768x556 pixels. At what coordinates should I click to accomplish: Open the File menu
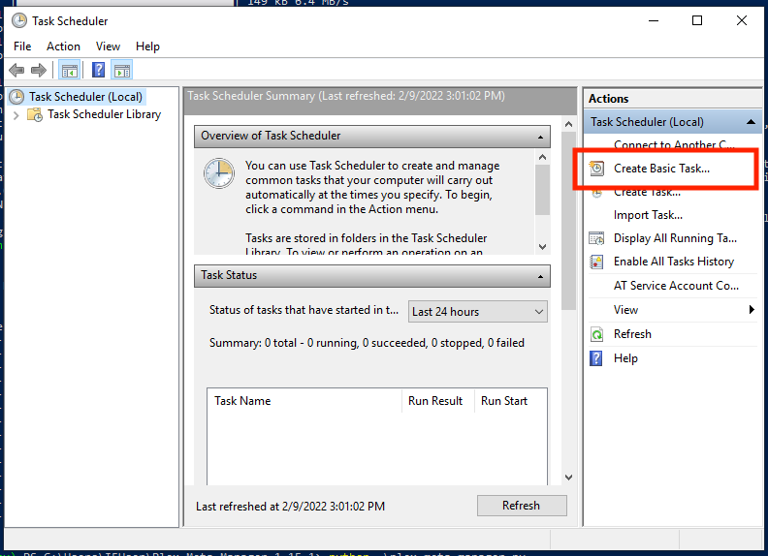pyautogui.click(x=22, y=46)
